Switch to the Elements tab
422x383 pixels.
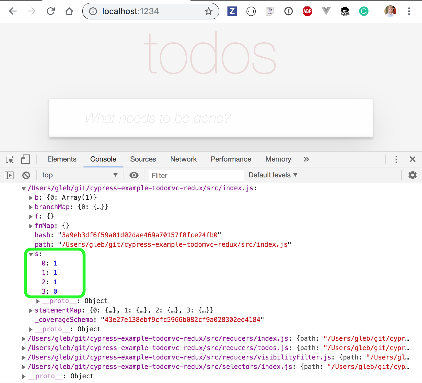pyautogui.click(x=62, y=159)
